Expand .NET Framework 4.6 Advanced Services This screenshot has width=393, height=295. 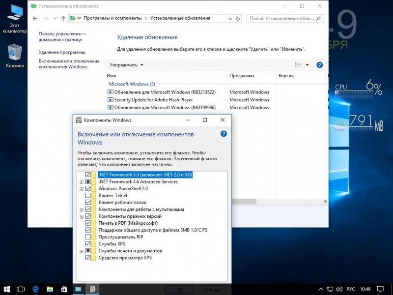tap(82, 182)
